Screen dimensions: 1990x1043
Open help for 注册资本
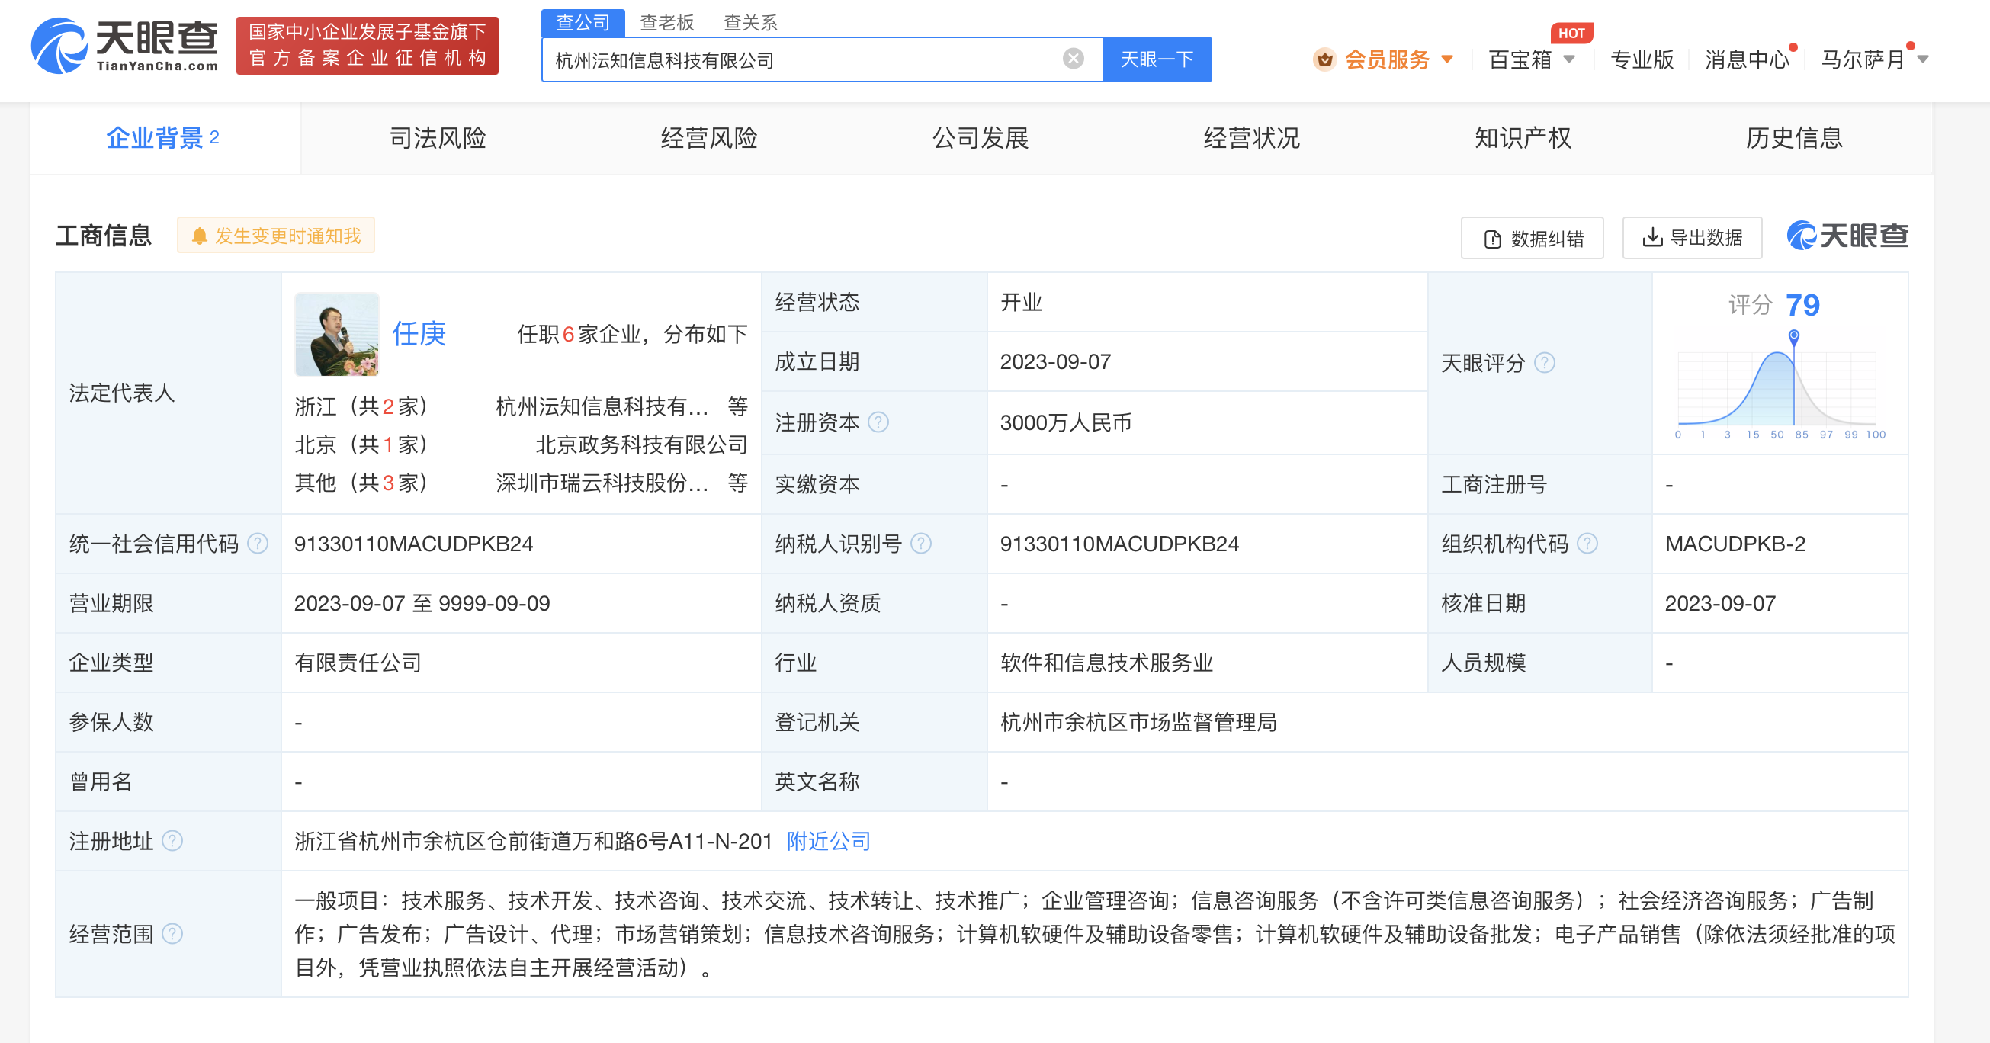coord(878,422)
